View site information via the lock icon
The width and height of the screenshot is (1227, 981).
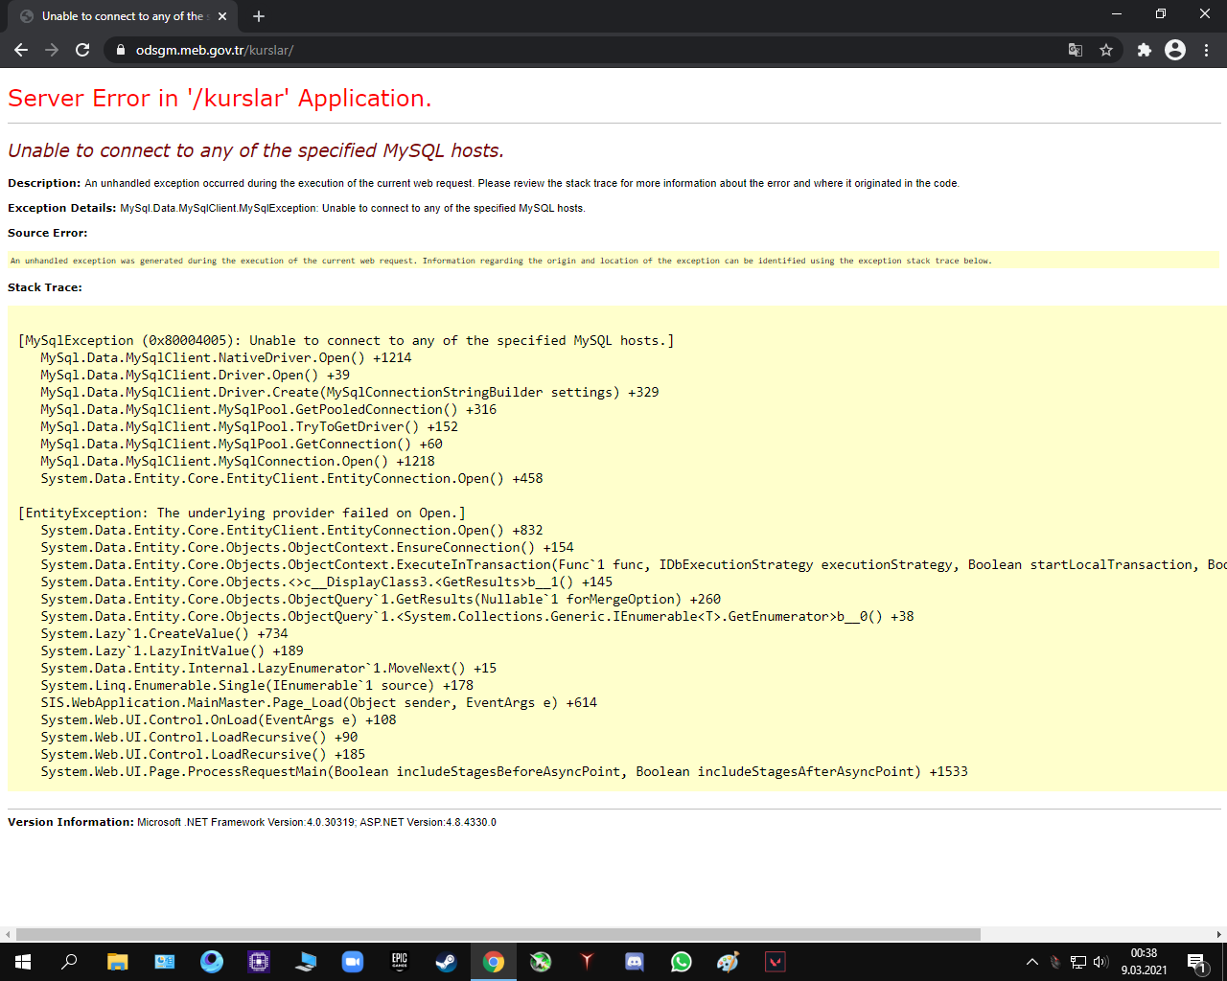click(x=121, y=50)
